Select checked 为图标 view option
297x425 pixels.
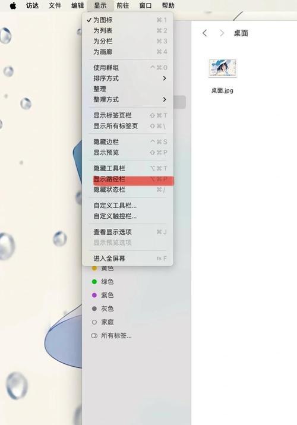pos(128,20)
